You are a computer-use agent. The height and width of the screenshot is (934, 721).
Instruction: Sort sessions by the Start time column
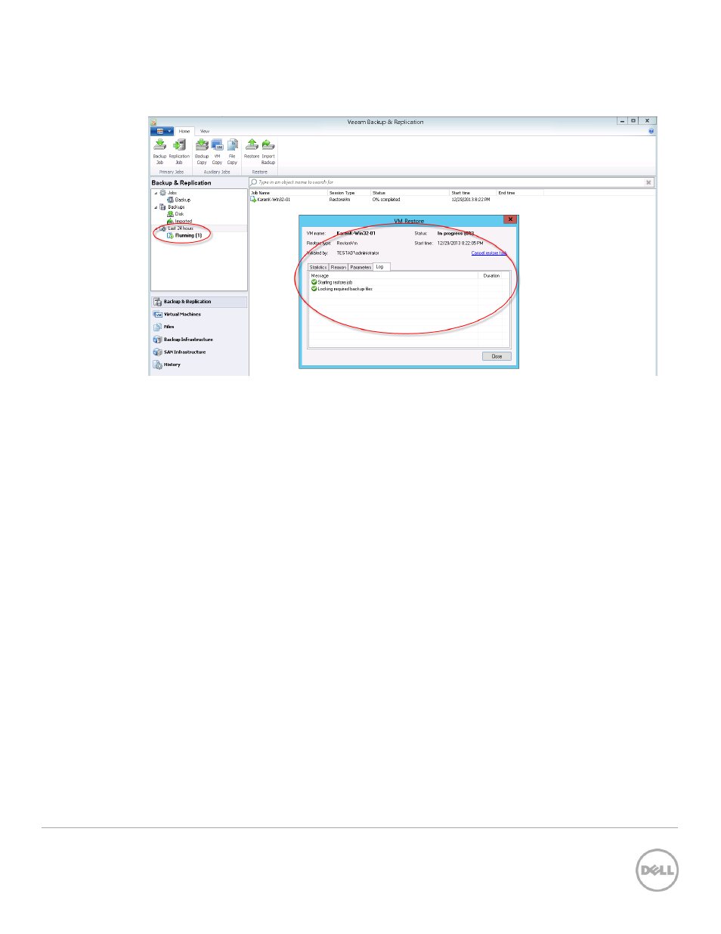[x=473, y=193]
